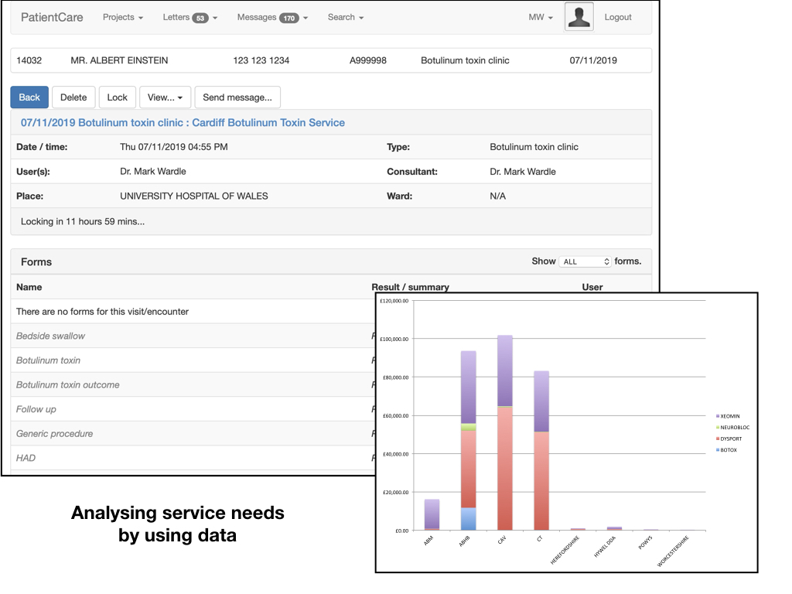The image size is (792, 594).
Task: Open the View... dropdown button
Action: click(x=165, y=97)
